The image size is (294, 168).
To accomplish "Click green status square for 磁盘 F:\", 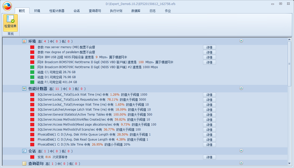I will click(32, 82).
